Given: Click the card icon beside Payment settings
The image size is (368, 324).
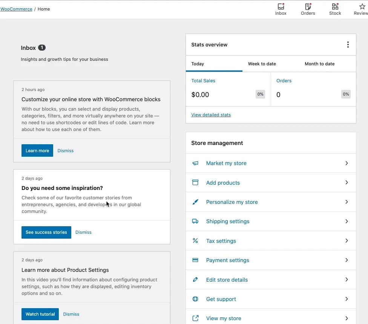Looking at the screenshot, I should point(195,260).
